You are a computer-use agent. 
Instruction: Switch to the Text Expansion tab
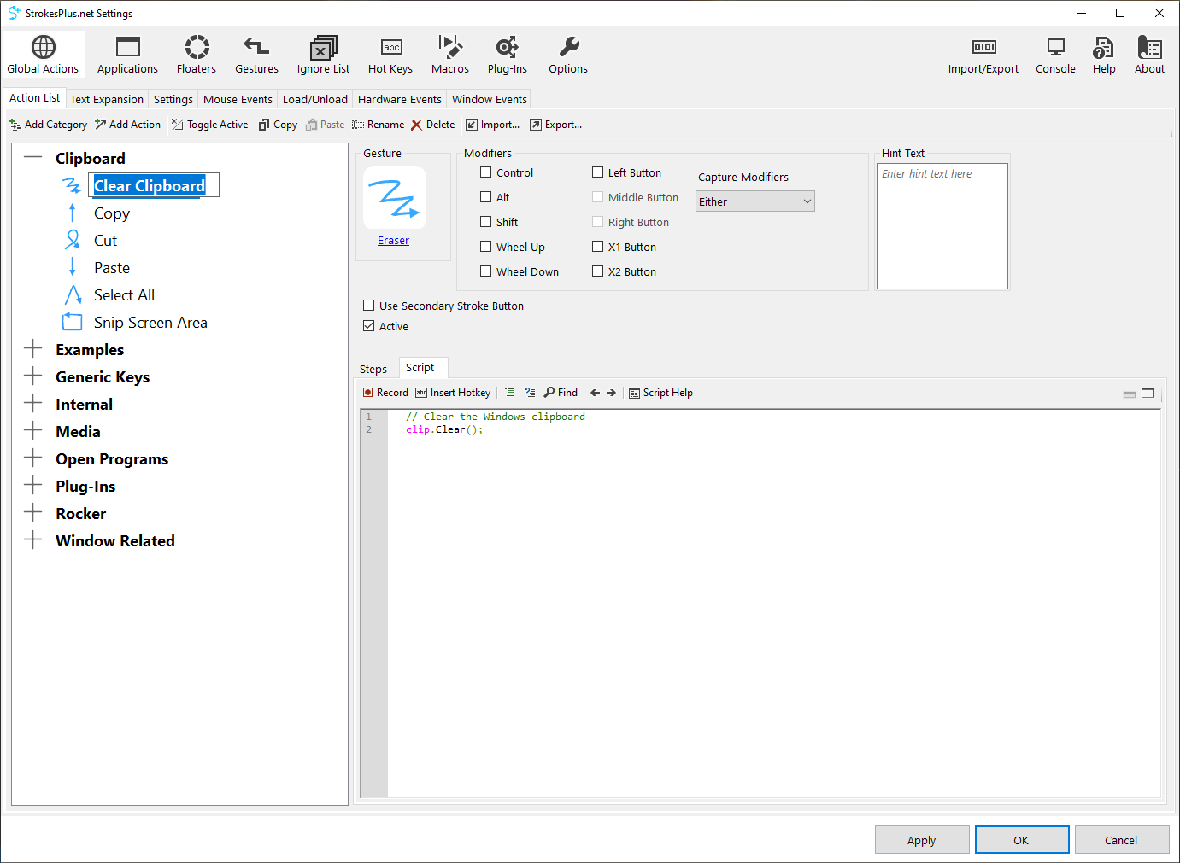[107, 99]
